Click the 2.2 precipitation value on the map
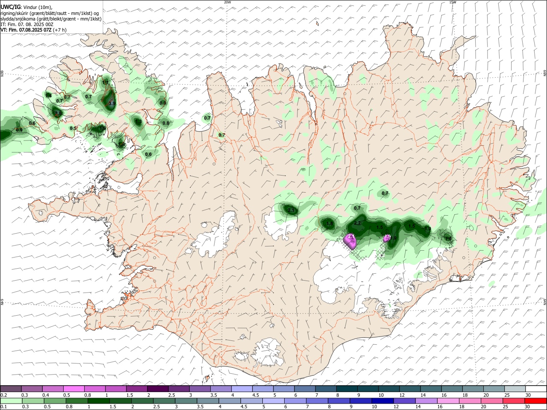Screen dimensions: 547x410 (x=358, y=223)
